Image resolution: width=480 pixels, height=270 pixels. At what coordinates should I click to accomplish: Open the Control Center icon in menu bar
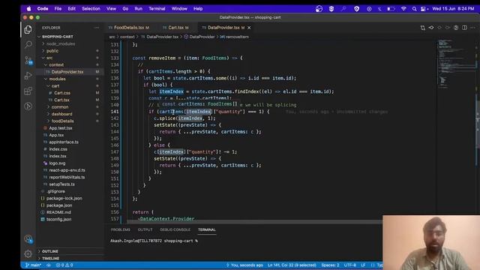424,9
